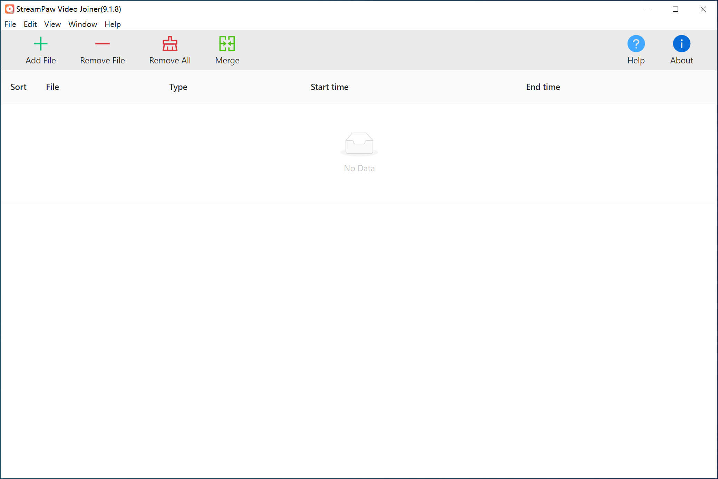
Task: Click the File column header
Action: pyautogui.click(x=52, y=87)
